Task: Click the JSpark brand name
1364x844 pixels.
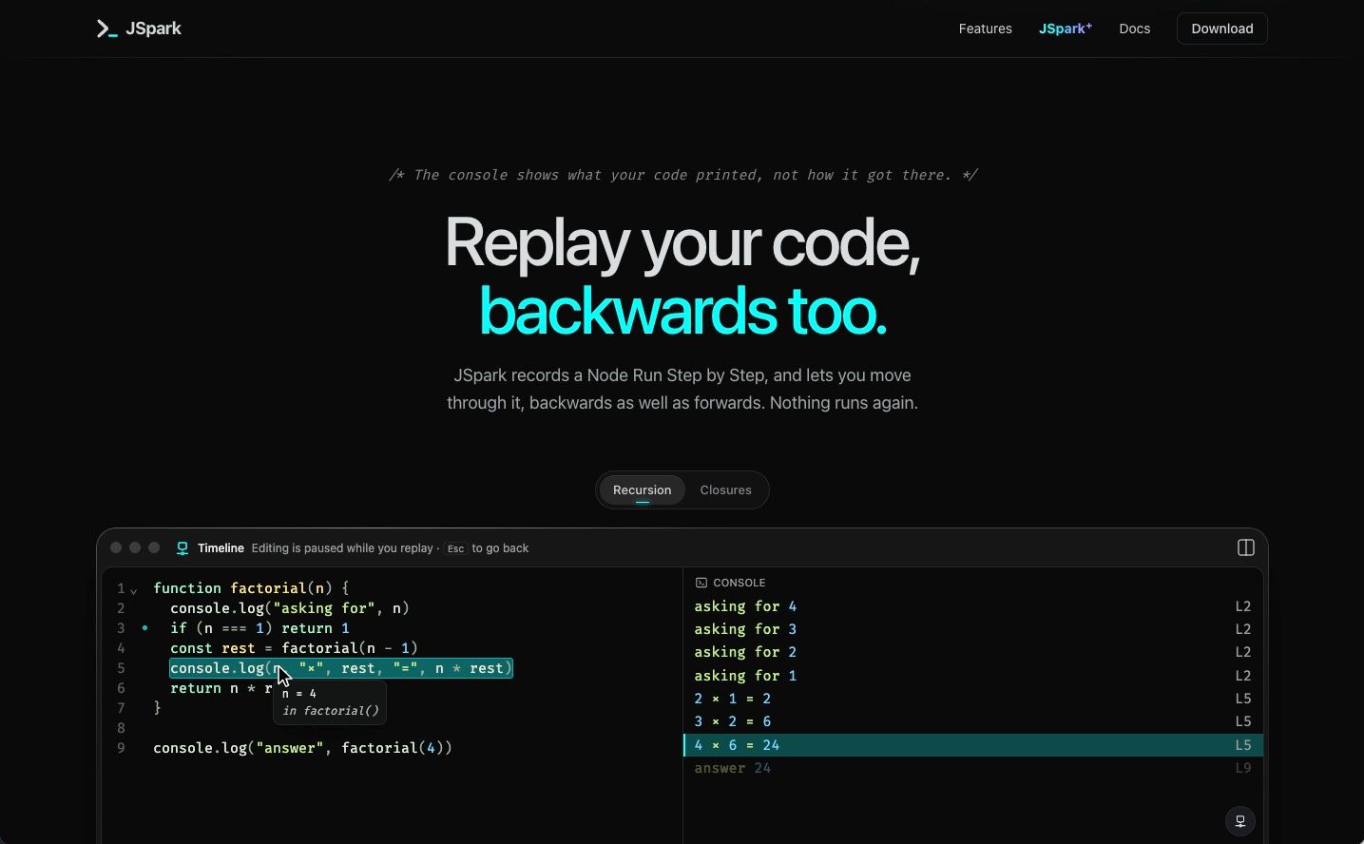Action: tap(153, 29)
